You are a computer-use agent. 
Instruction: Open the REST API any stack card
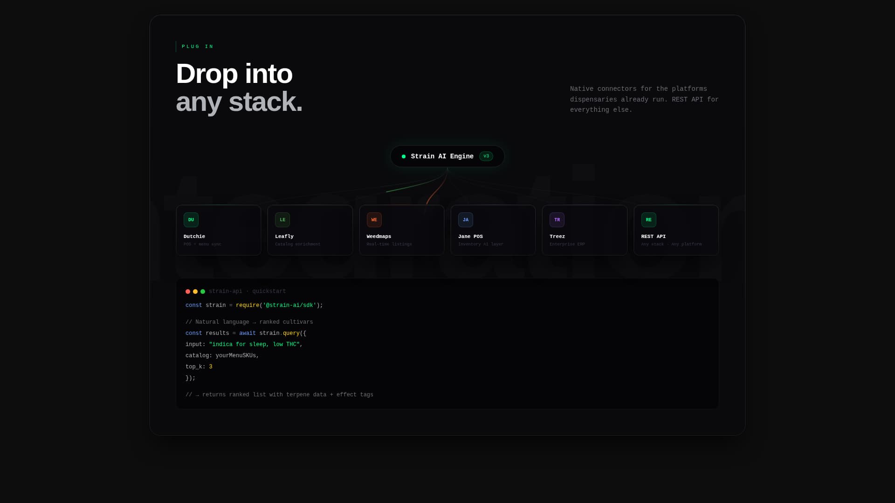pyautogui.click(x=676, y=230)
